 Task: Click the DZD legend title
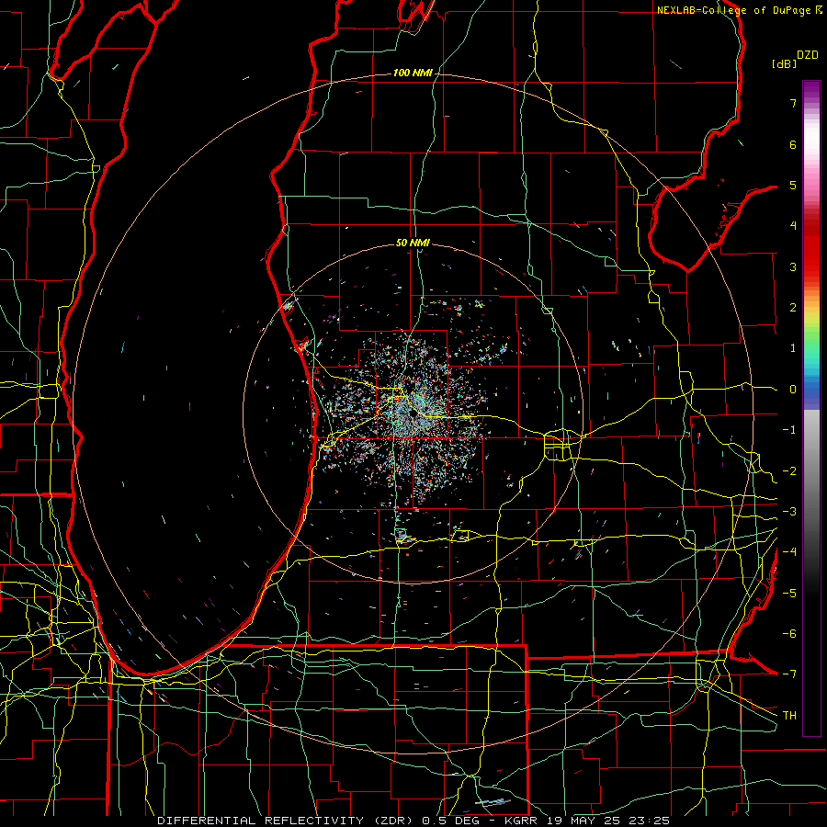click(808, 55)
